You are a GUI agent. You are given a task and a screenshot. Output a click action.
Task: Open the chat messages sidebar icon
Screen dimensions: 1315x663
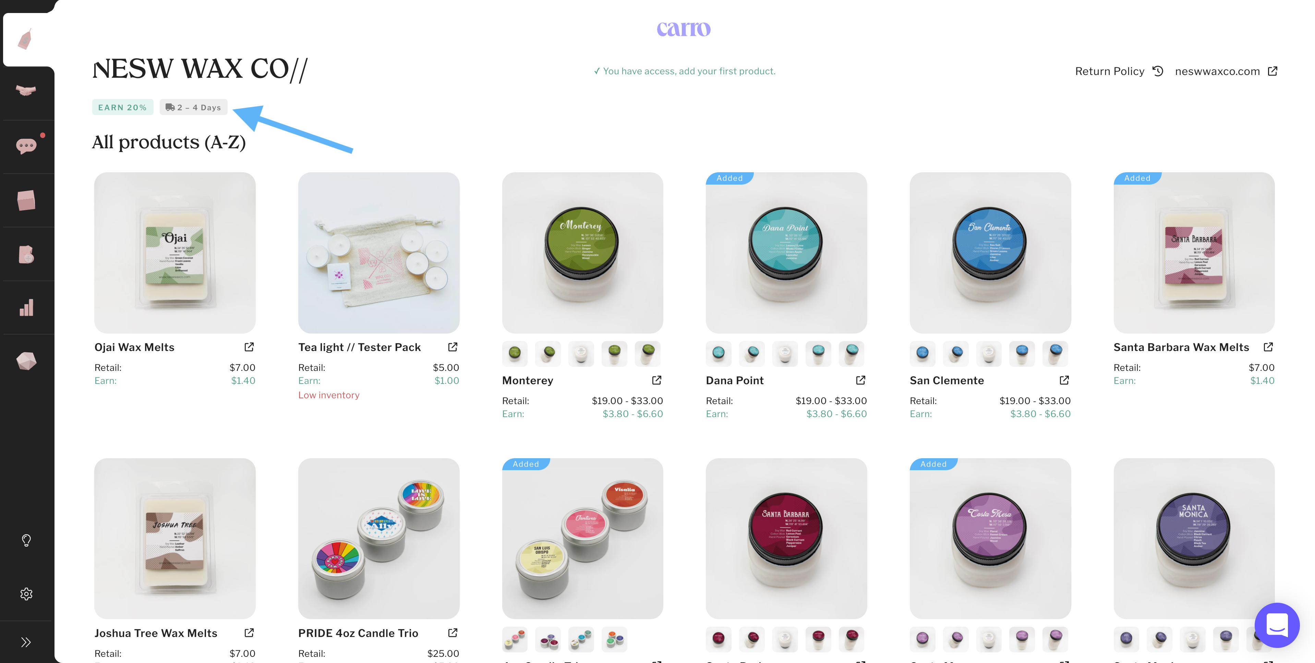pos(26,146)
